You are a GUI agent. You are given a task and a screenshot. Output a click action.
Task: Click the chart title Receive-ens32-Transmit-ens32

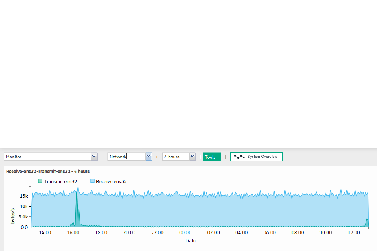point(38,172)
